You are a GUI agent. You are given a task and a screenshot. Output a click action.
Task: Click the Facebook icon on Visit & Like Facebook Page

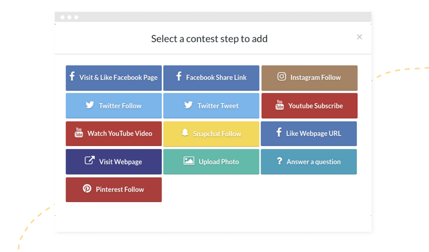tap(72, 76)
